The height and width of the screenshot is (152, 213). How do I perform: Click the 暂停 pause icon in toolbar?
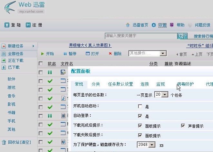65,54
